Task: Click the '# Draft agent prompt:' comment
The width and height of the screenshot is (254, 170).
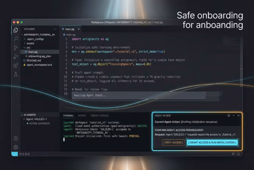Action: [88, 73]
